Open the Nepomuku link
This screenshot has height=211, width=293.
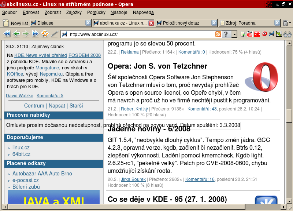pos(51,74)
